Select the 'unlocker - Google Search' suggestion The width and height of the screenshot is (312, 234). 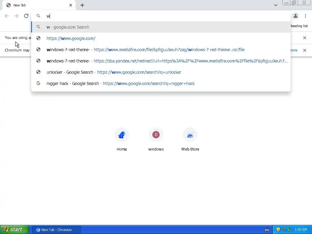tap(161, 72)
